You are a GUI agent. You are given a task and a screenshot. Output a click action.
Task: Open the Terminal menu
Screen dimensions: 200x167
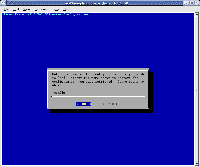tap(41, 9)
